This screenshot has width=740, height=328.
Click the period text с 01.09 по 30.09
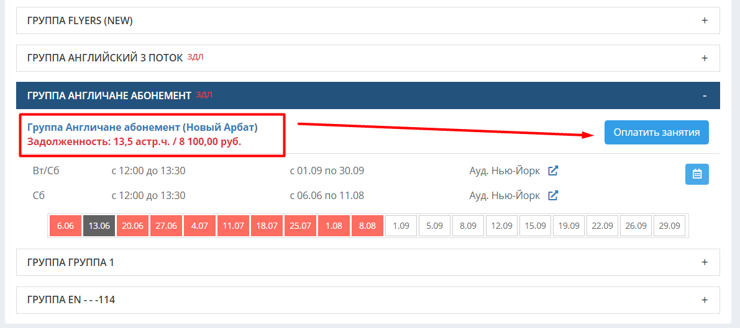327,171
